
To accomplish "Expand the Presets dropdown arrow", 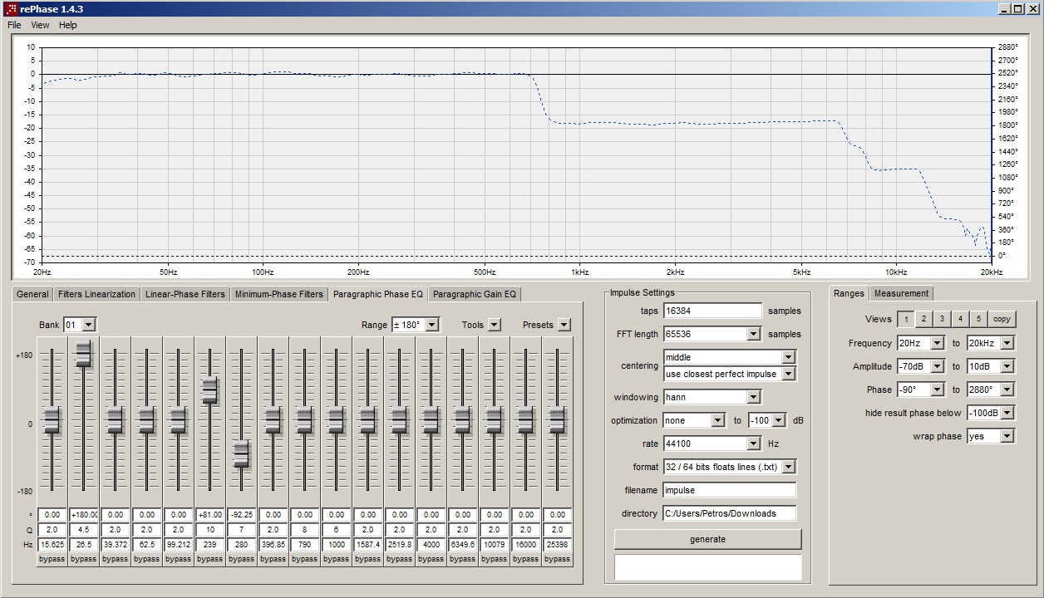I will pyautogui.click(x=564, y=325).
